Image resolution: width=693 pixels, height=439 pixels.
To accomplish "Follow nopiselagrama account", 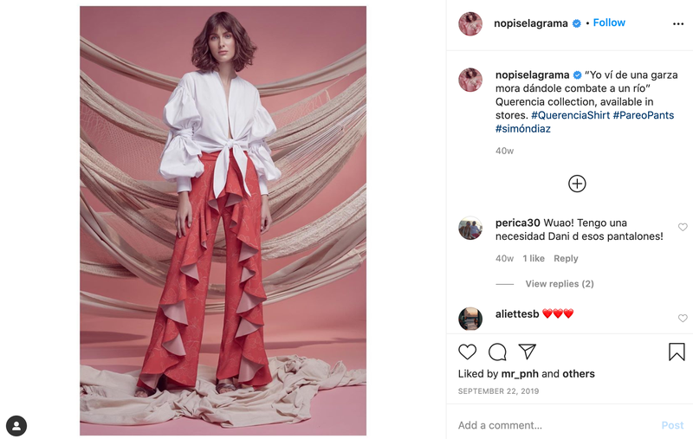I will click(x=609, y=23).
